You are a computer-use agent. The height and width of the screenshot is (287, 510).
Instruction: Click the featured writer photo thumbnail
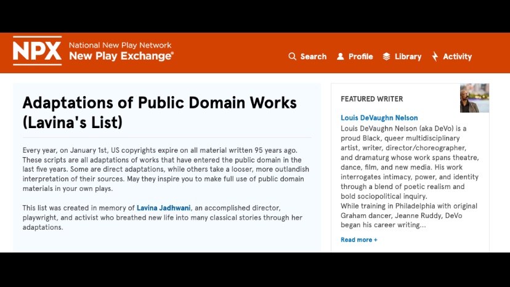click(x=474, y=98)
